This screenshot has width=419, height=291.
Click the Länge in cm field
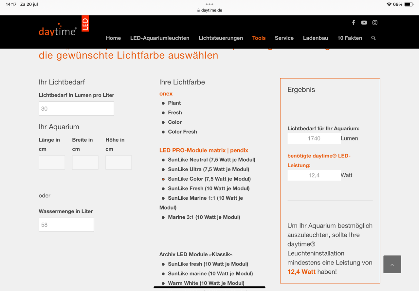tap(52, 162)
